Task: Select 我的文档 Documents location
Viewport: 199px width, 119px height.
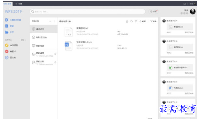Action: (x=44, y=62)
